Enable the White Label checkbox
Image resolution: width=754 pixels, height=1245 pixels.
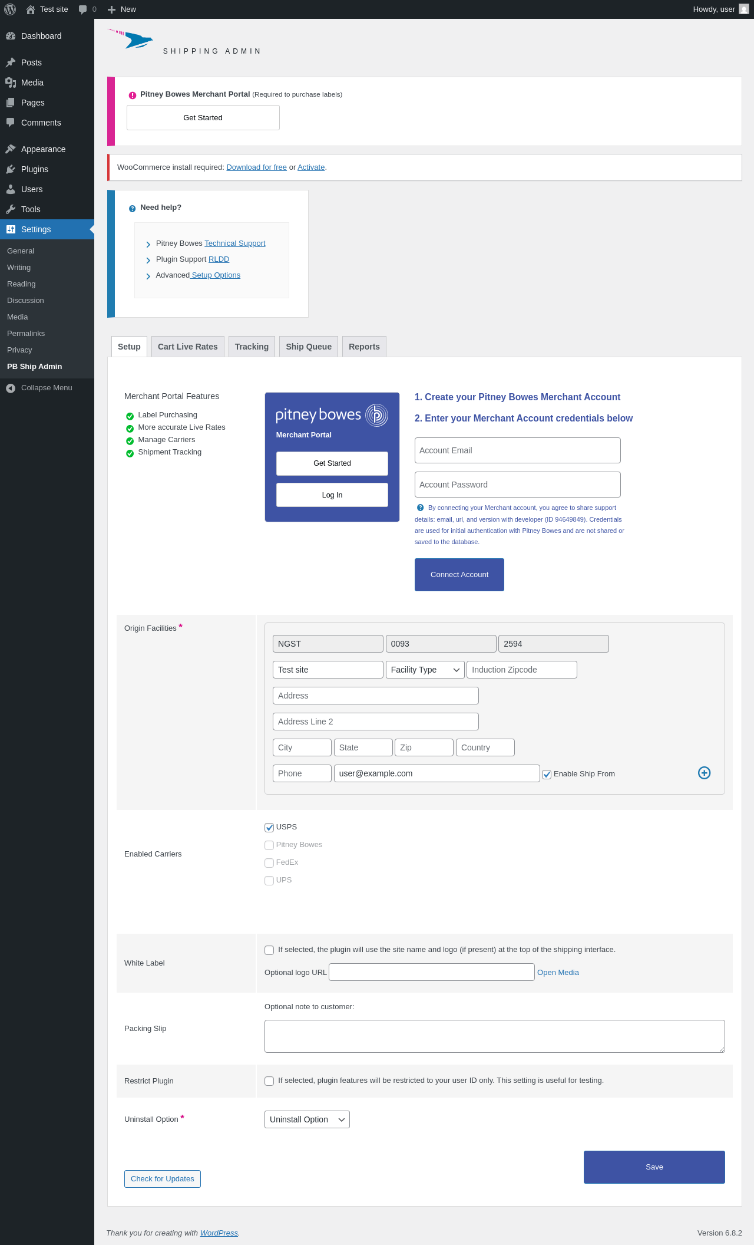pyautogui.click(x=269, y=950)
